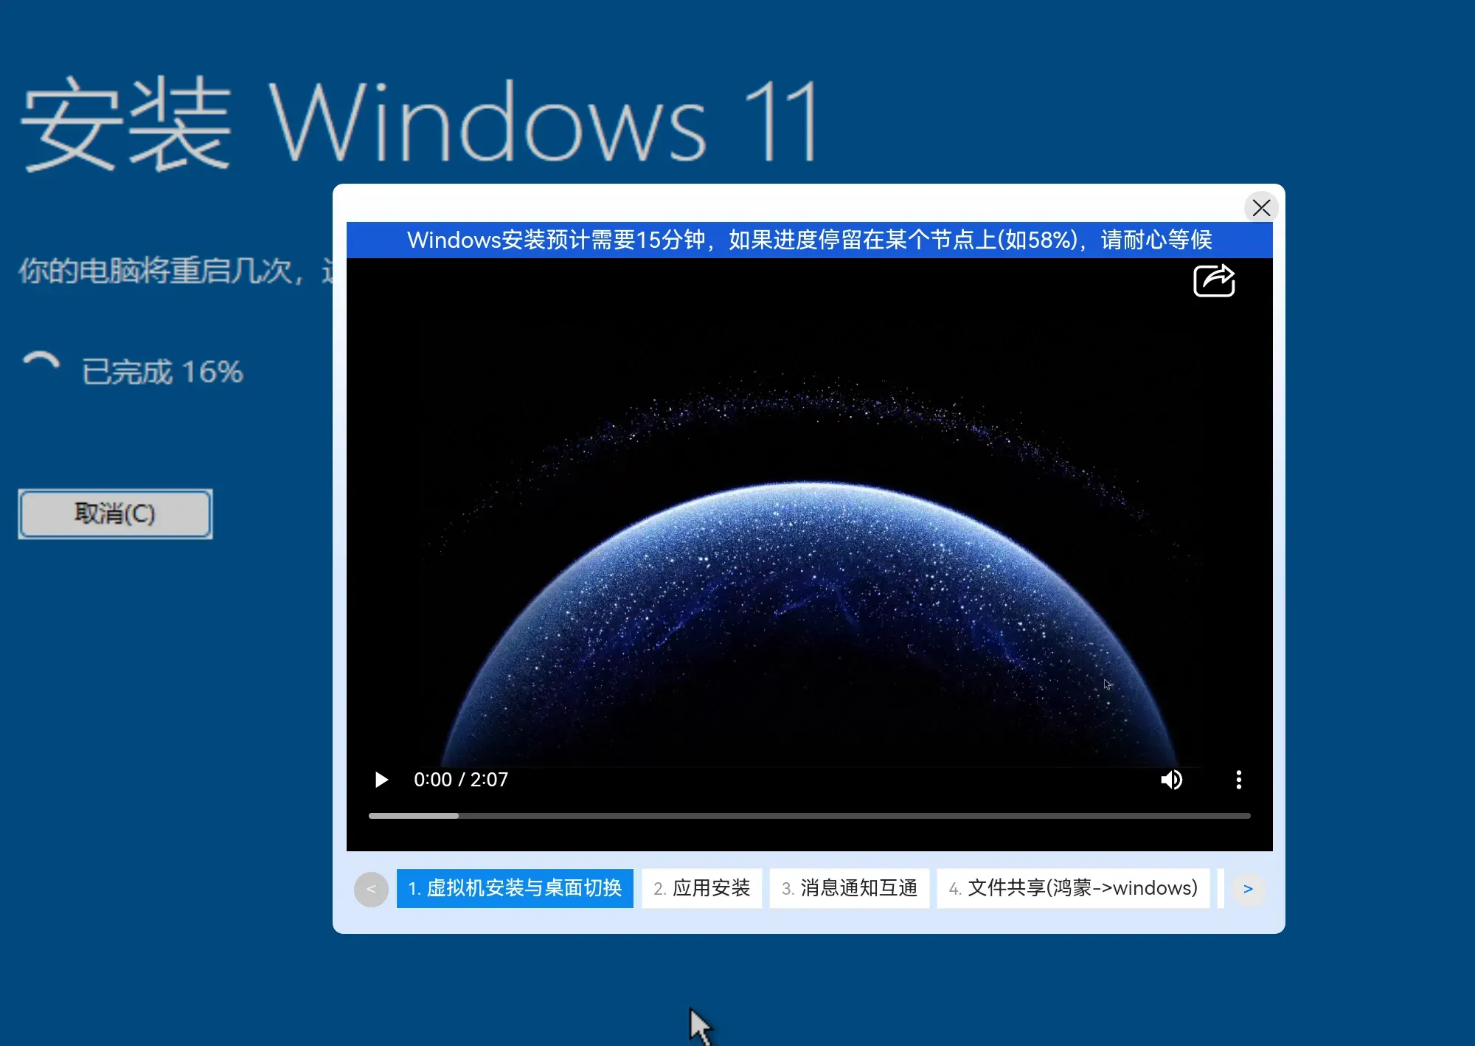Click the 取消(C) cancel button
The width and height of the screenshot is (1475, 1046).
pos(115,513)
